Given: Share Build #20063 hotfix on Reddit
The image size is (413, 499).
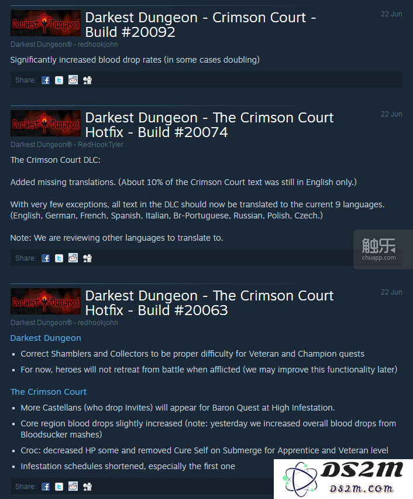Looking at the screenshot, I should point(73,487).
